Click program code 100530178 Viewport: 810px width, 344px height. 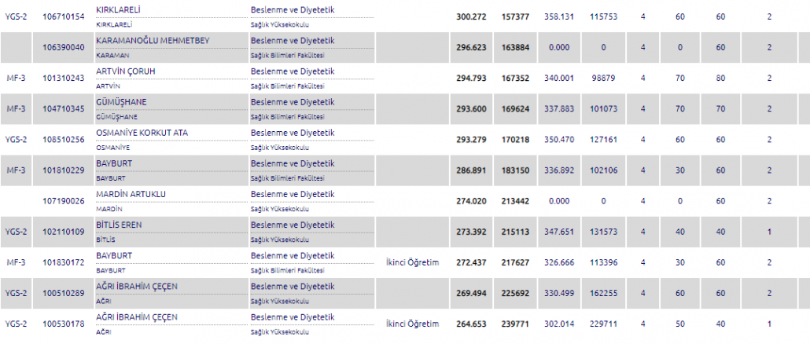pyautogui.click(x=64, y=324)
